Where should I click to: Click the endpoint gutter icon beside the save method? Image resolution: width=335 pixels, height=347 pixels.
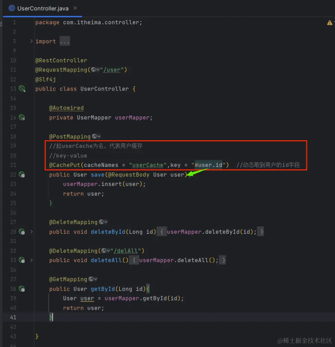coord(22,175)
